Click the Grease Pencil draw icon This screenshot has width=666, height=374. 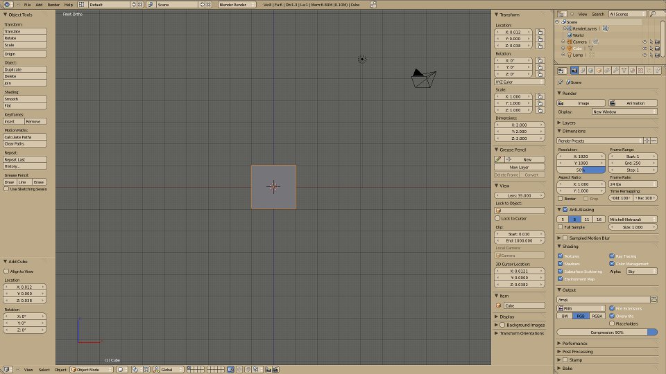pos(499,159)
